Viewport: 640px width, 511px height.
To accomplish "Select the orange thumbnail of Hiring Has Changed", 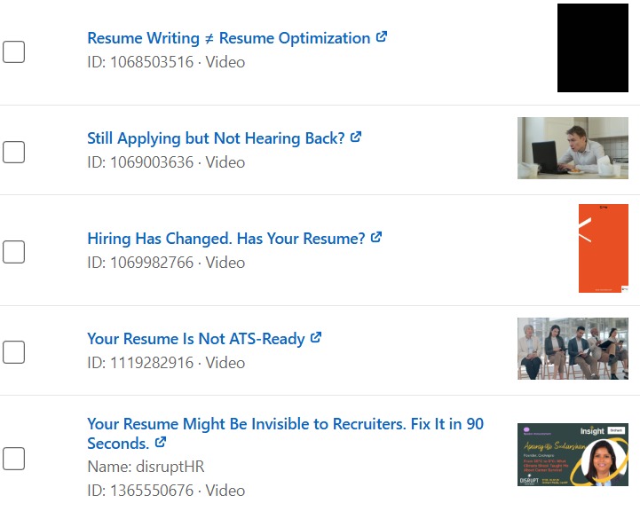I will click(x=603, y=248).
